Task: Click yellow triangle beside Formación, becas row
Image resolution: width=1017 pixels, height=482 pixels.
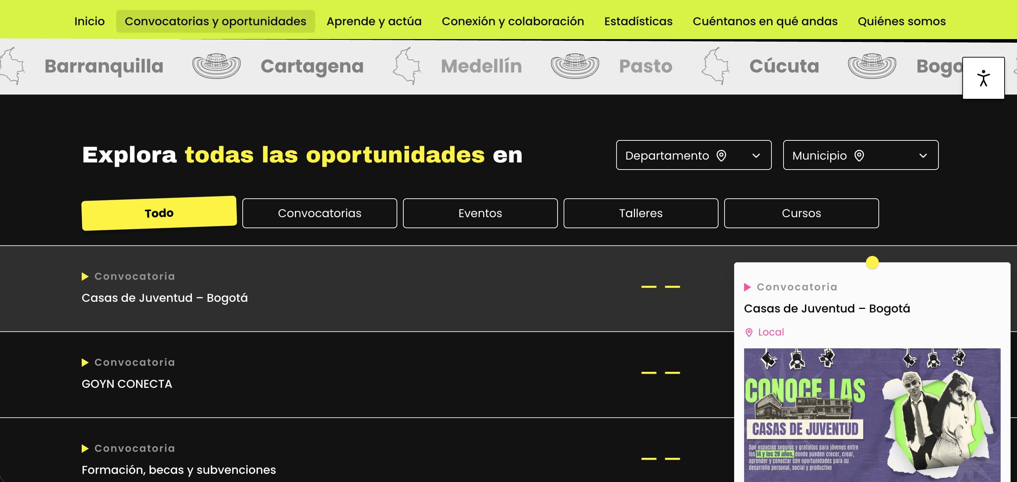Action: (85, 449)
